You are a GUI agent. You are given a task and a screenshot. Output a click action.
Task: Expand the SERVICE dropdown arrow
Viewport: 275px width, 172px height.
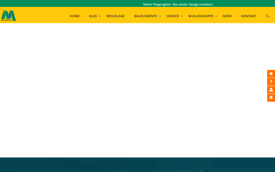click(x=182, y=16)
